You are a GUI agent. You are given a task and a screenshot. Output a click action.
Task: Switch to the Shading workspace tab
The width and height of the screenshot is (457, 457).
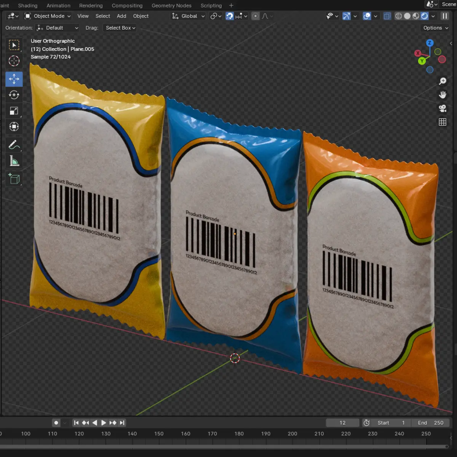[x=28, y=6]
